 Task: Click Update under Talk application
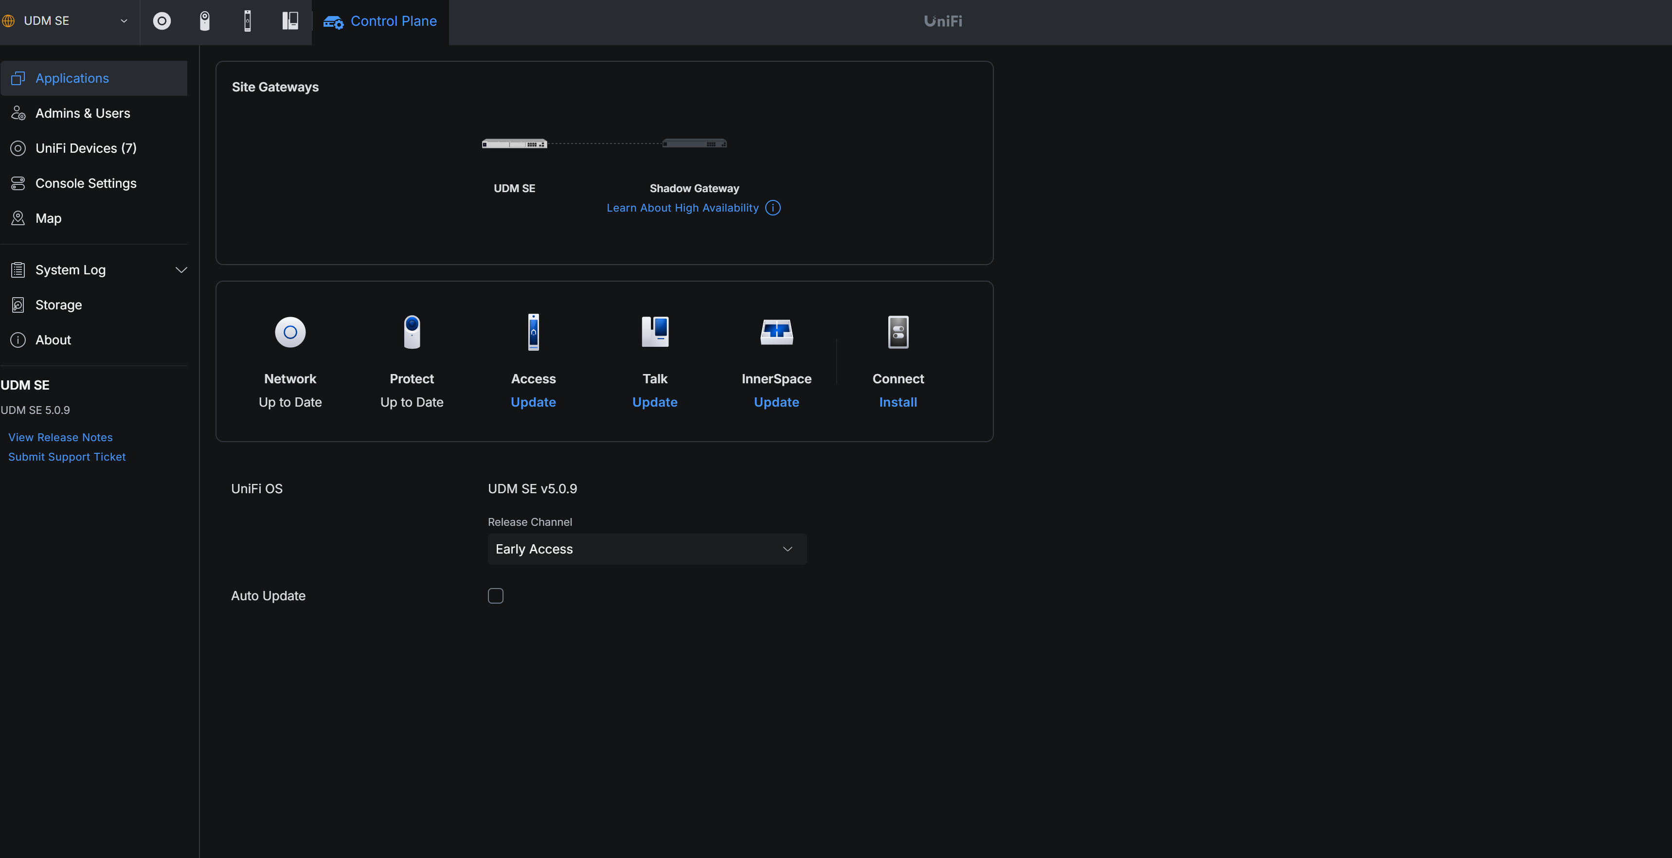pos(654,402)
